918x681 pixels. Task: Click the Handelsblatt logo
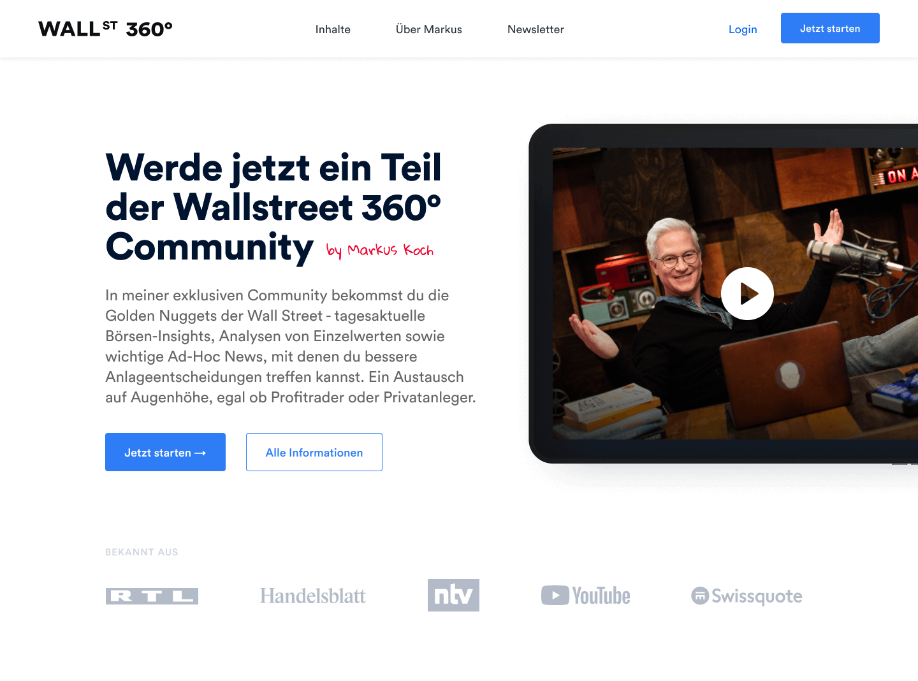pyautogui.click(x=312, y=596)
